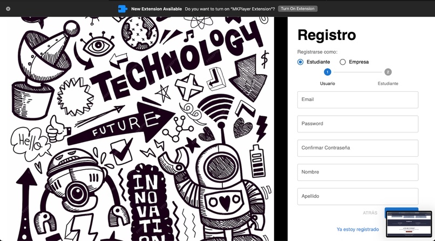
Task: Select the Estudiante radio option
Action: pyautogui.click(x=300, y=62)
